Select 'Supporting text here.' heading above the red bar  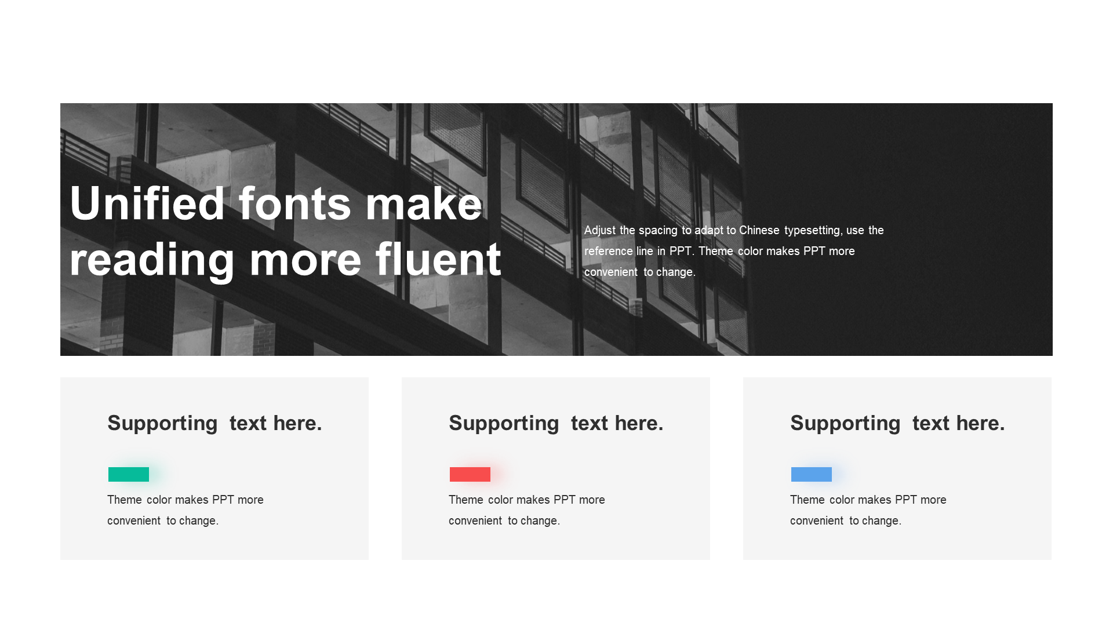tap(556, 423)
